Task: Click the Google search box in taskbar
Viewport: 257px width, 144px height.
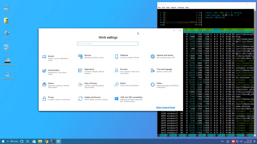Action: [x=14, y=141]
